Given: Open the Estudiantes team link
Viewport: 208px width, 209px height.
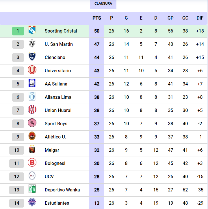Looking at the screenshot, I should click(x=57, y=203).
